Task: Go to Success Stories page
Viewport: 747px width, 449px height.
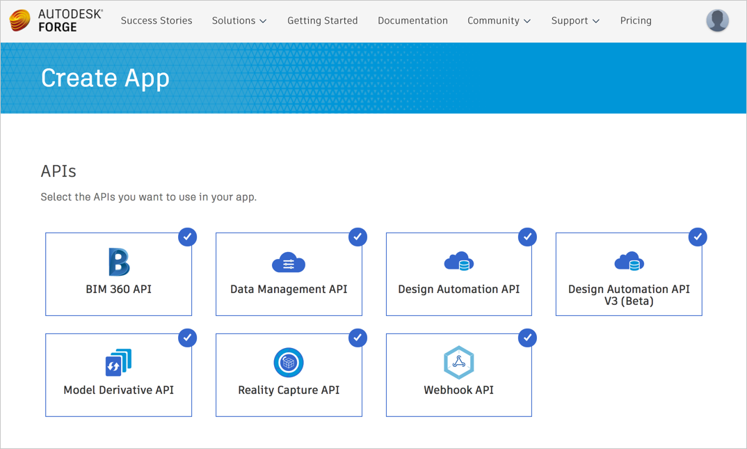Action: pyautogui.click(x=156, y=21)
